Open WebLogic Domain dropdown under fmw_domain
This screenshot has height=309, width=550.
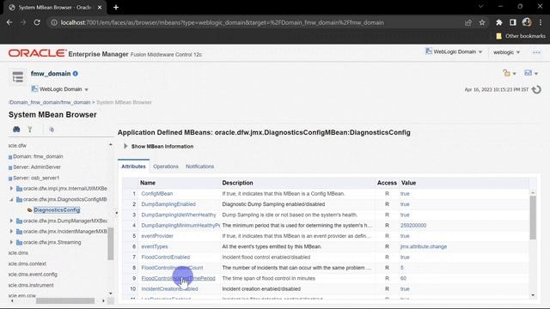point(60,89)
